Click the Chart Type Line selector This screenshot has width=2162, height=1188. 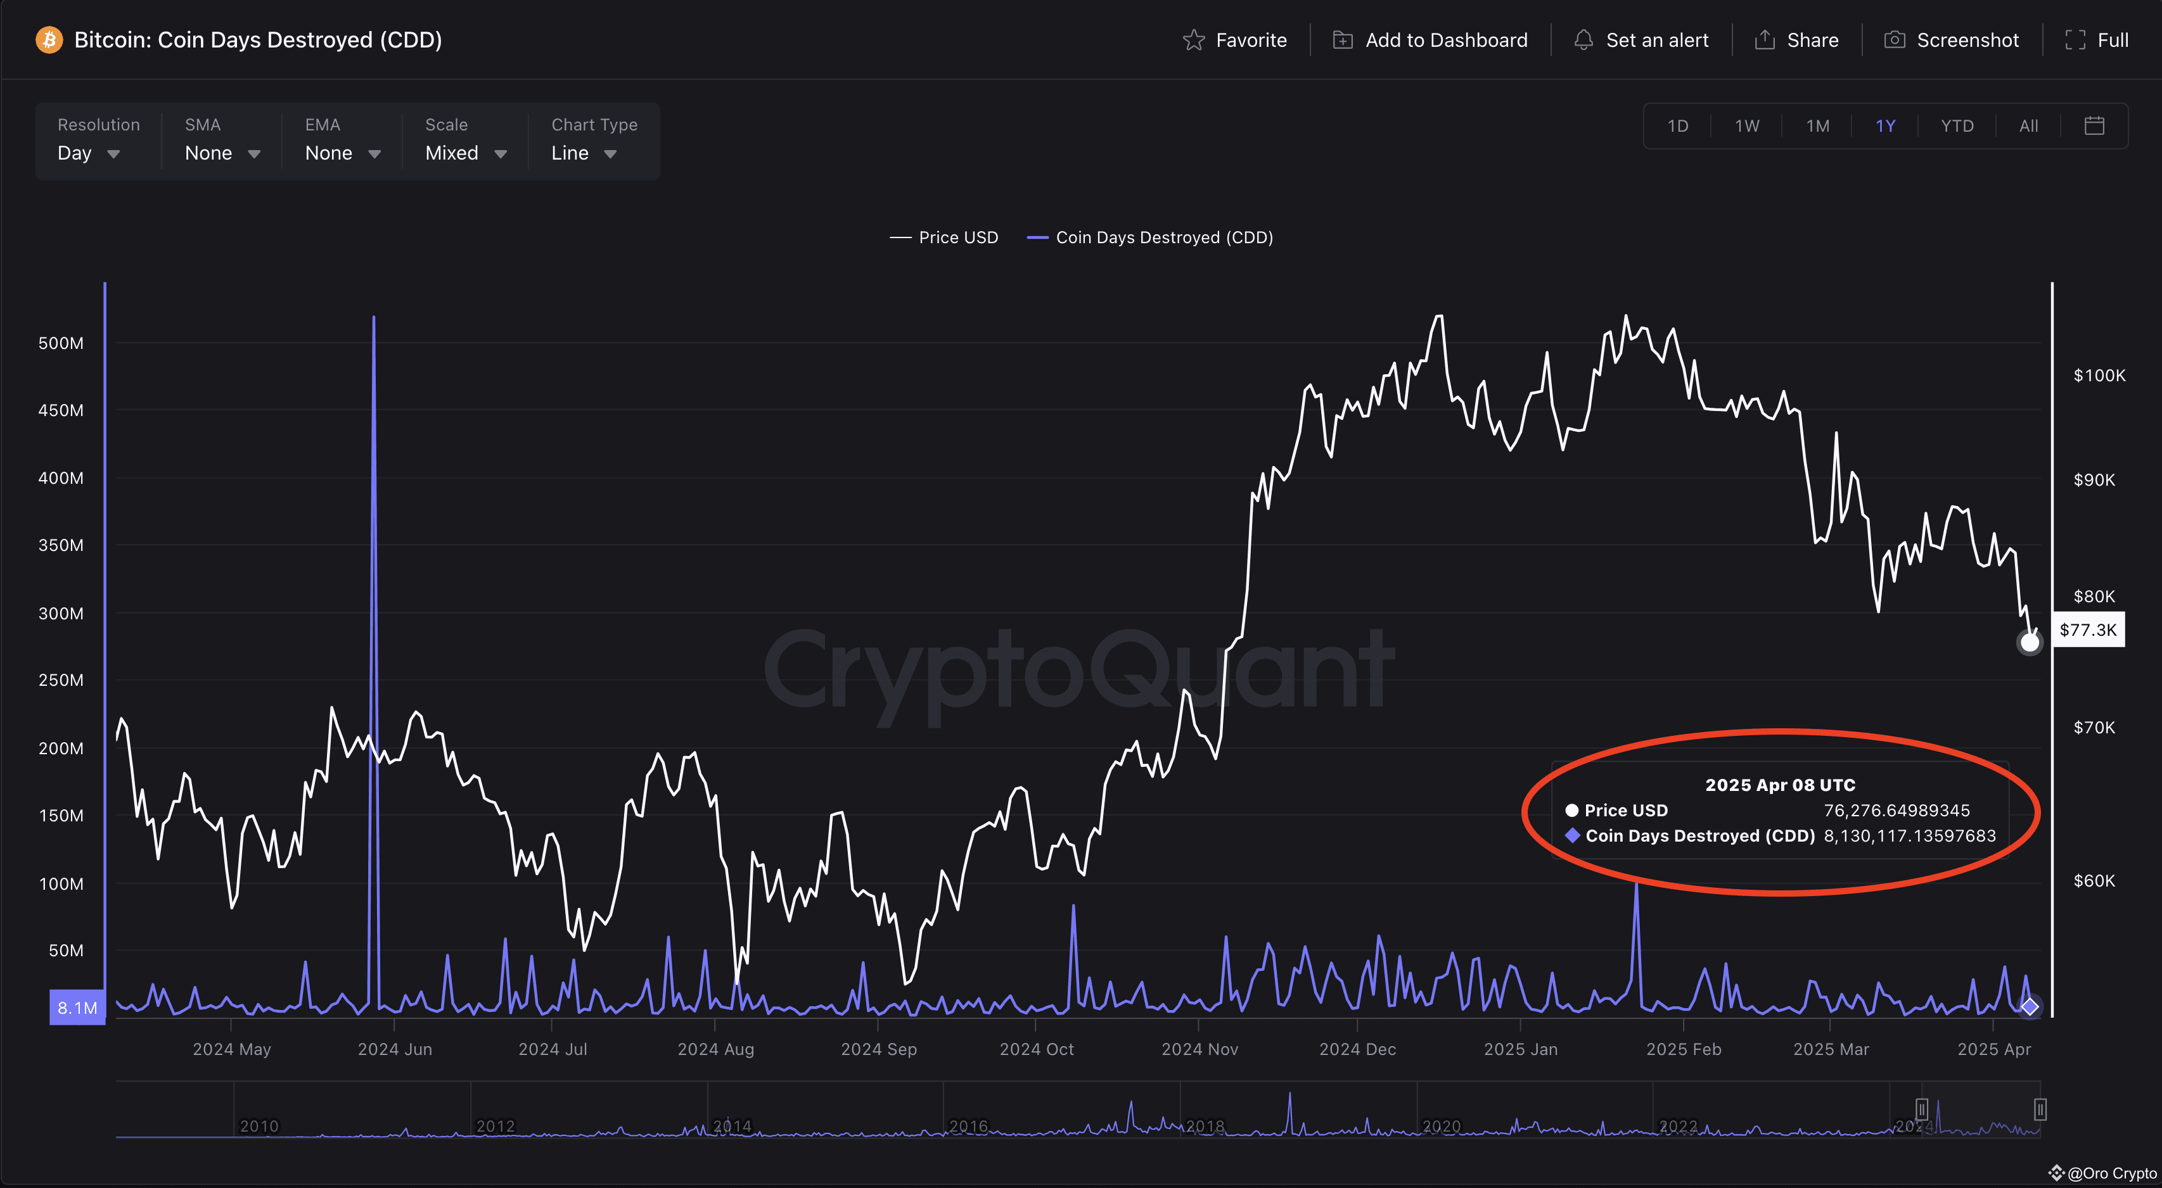point(584,153)
